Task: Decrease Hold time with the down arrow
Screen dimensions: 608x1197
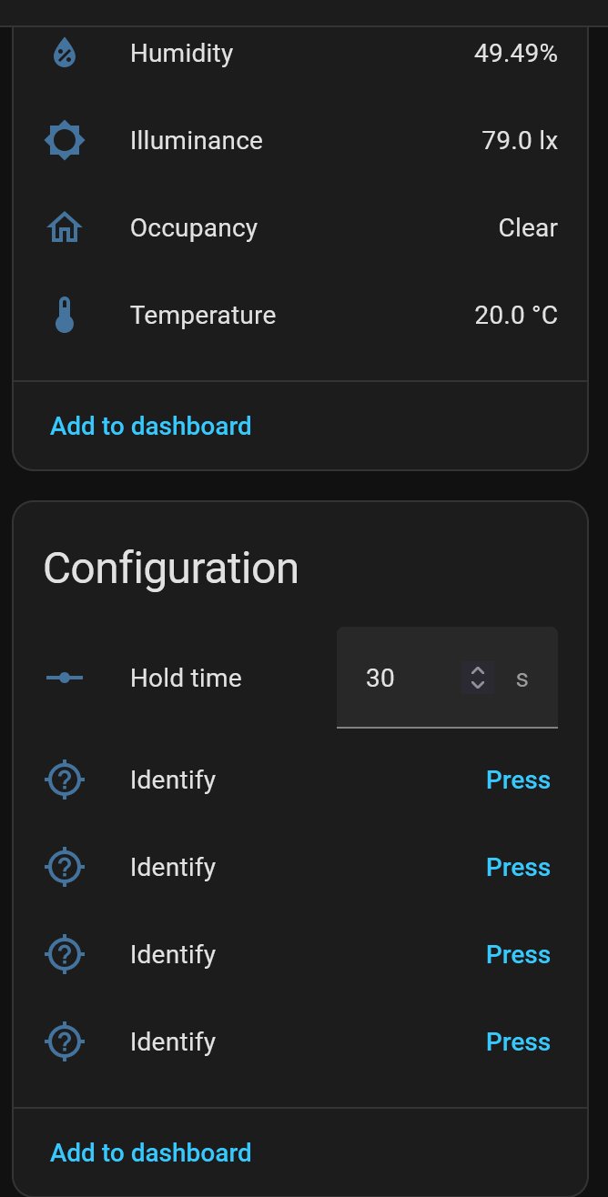Action: tap(478, 685)
